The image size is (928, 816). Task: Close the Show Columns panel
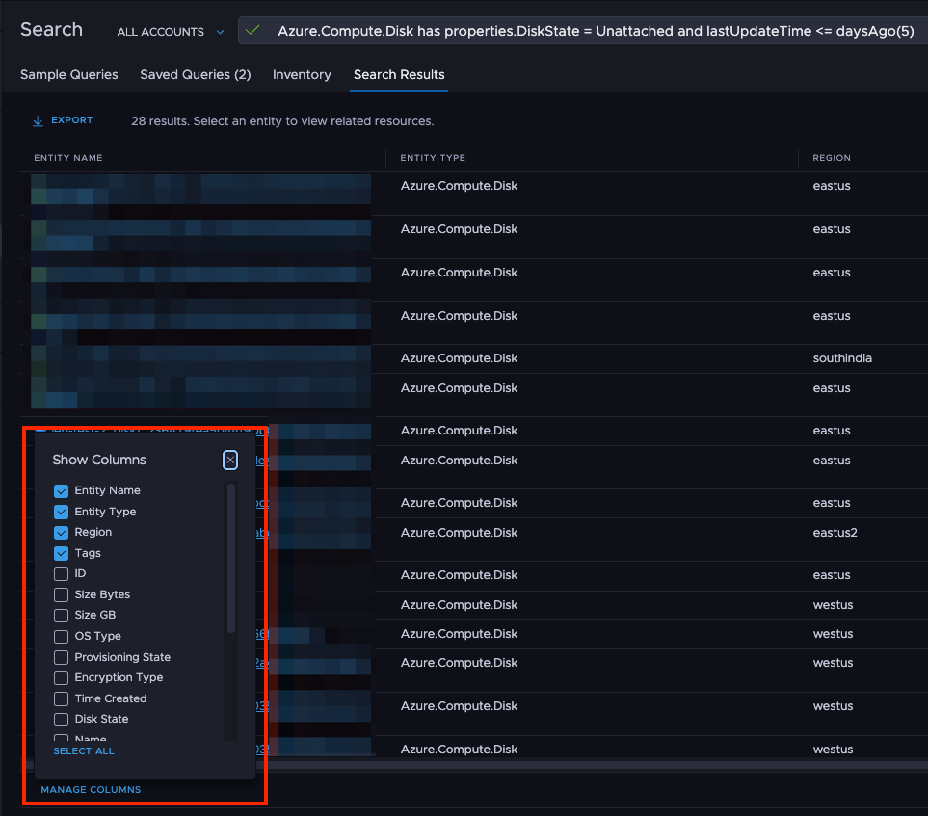(229, 460)
